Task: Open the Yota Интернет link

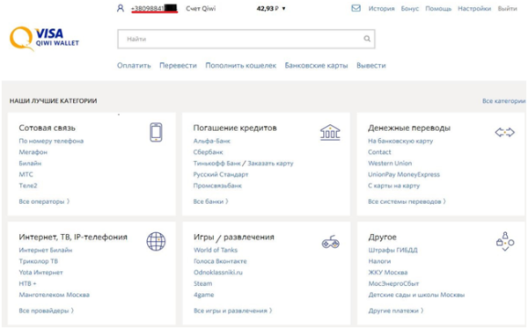Action: coord(40,272)
